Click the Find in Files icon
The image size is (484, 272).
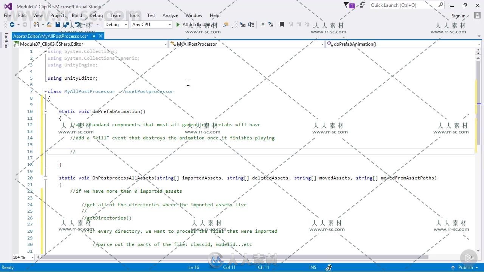click(x=226, y=25)
